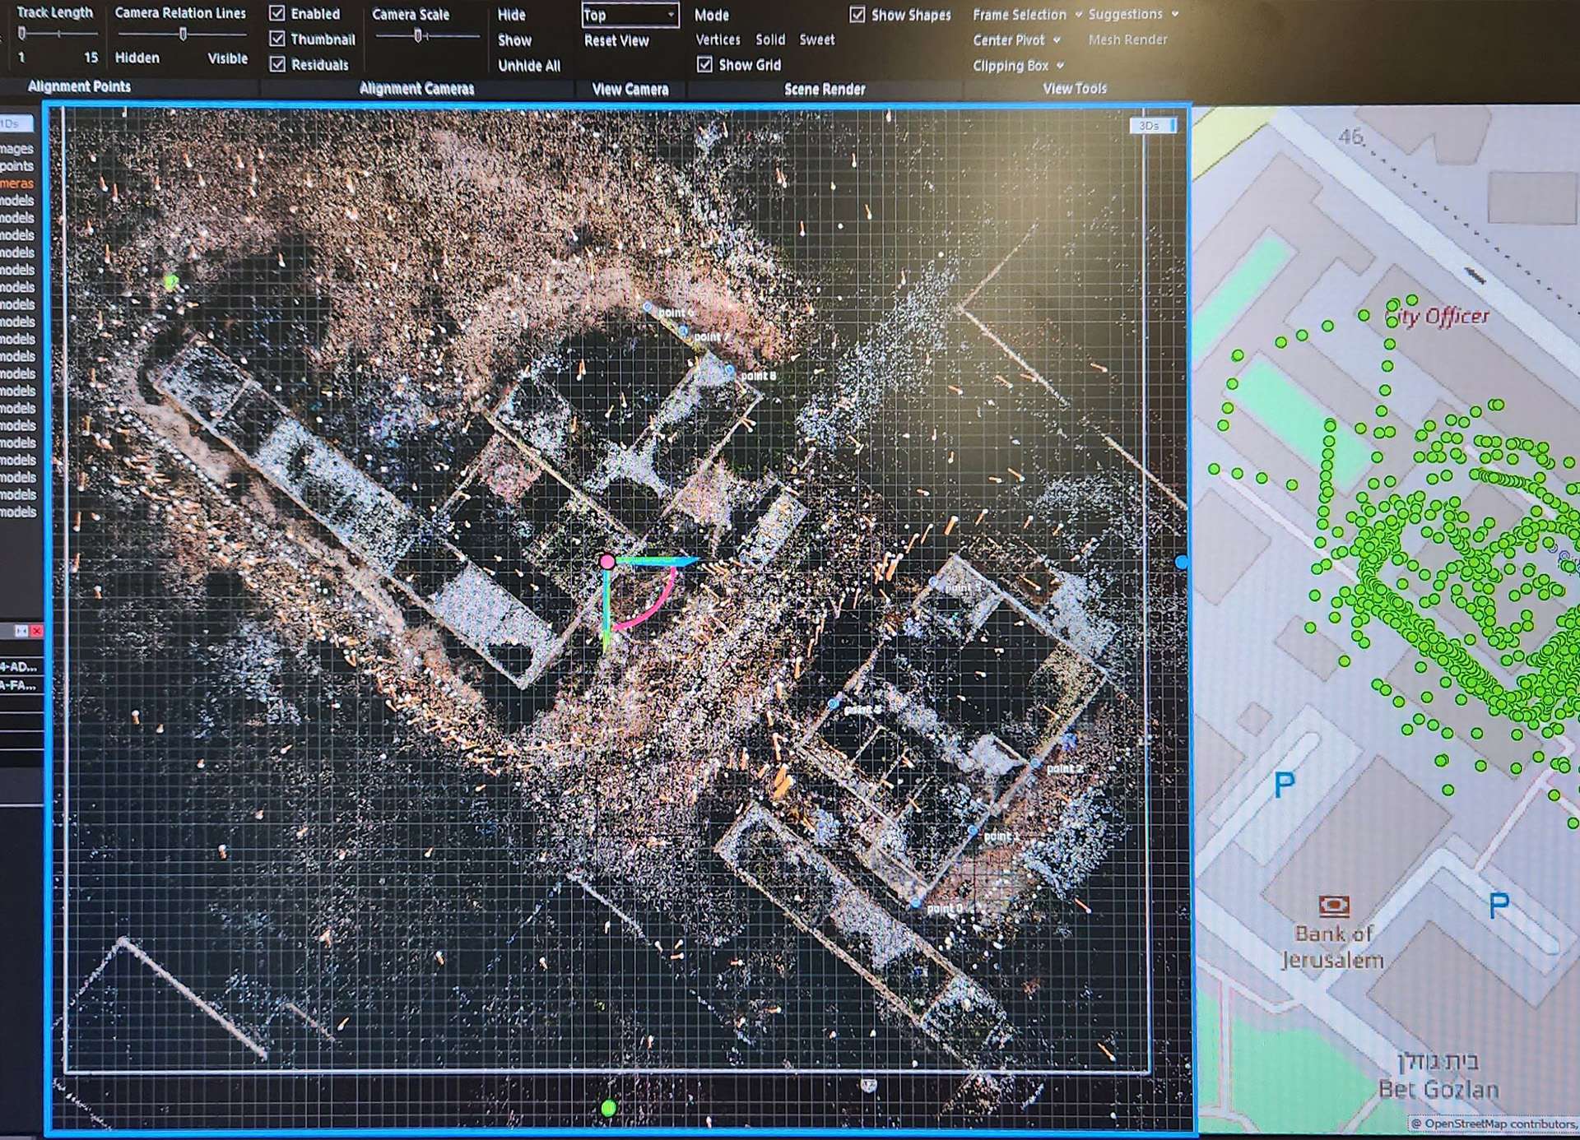Disable the Show Grid checkbox

704,64
